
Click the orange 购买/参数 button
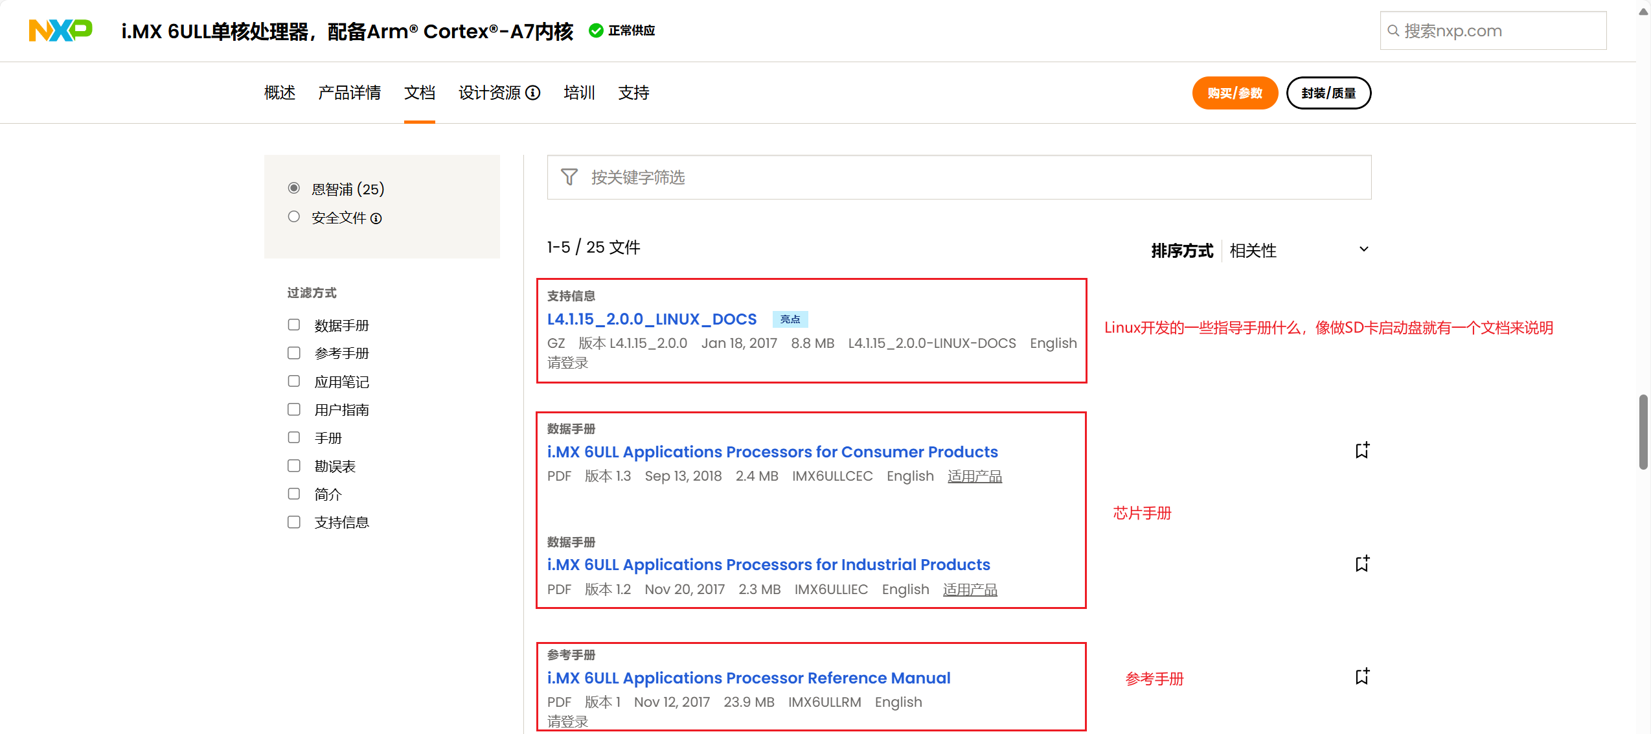pos(1235,93)
